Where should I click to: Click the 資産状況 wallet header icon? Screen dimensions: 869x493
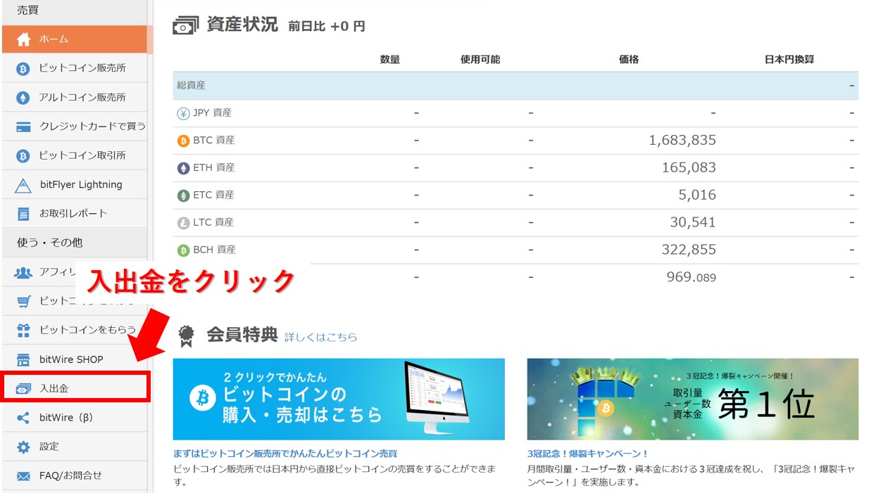[x=185, y=25]
